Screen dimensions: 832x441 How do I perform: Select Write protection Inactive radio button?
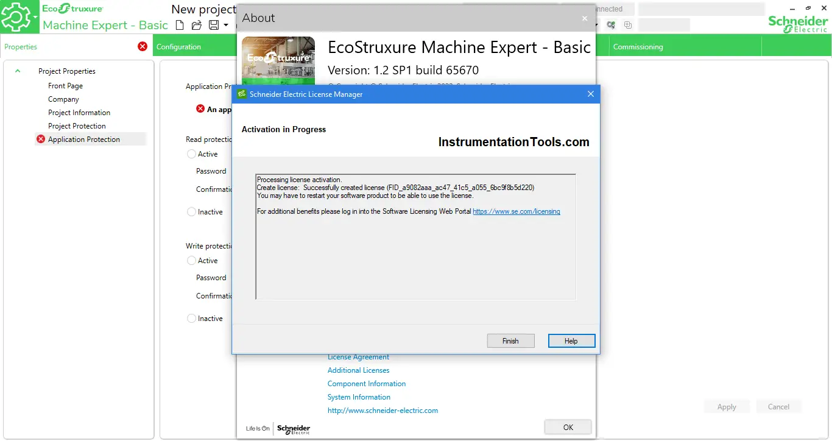tap(191, 319)
